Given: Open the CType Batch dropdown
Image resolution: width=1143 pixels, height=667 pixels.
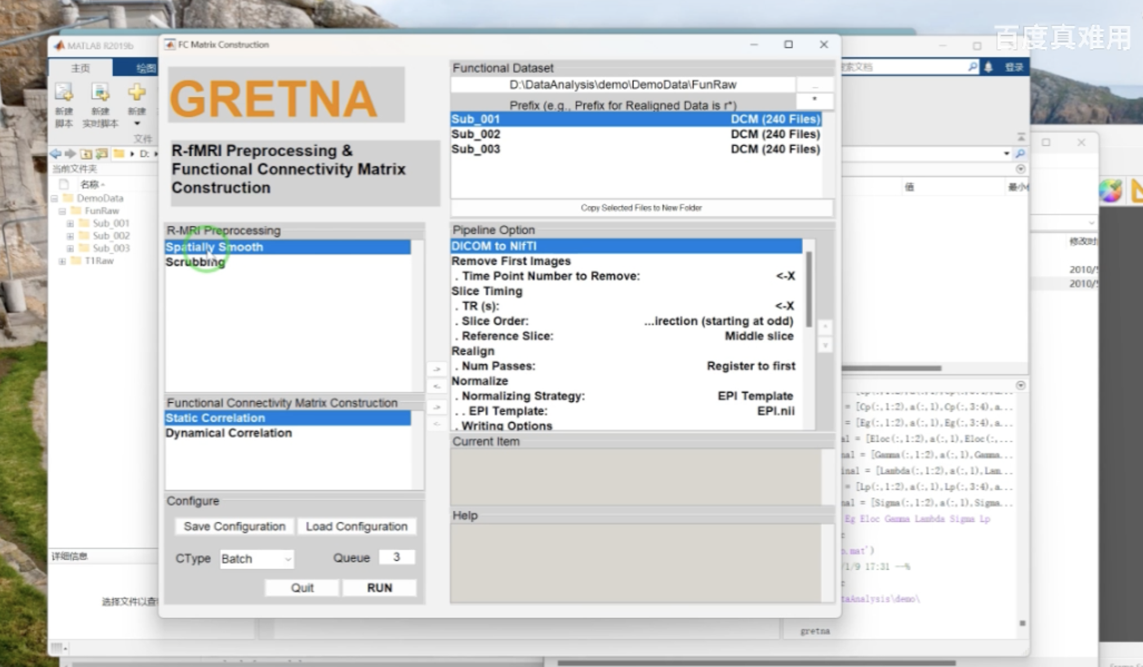Looking at the screenshot, I should tap(257, 559).
